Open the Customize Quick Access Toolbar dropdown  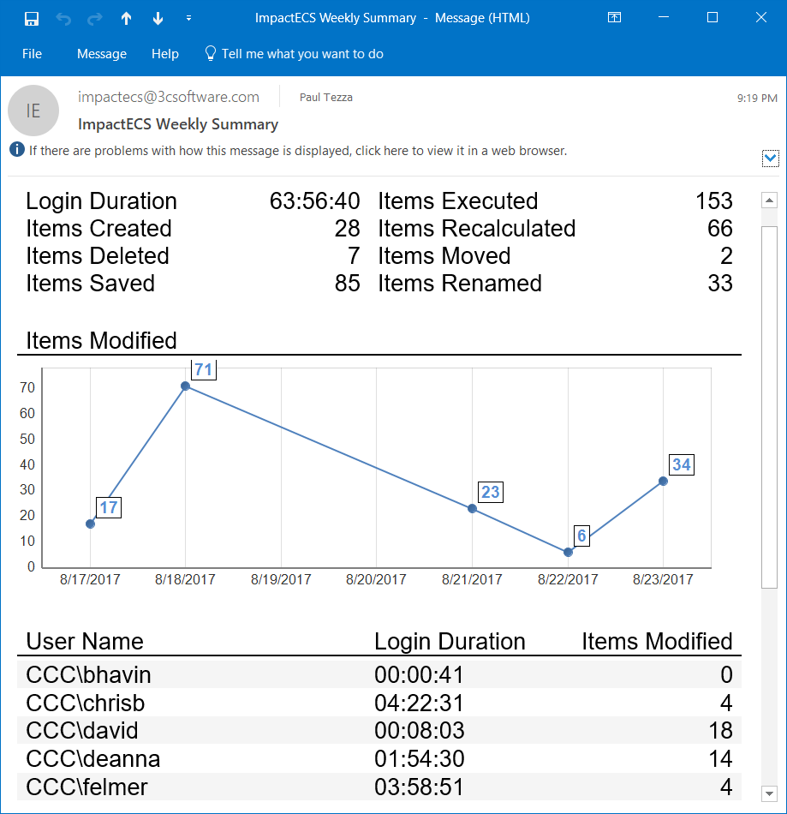pos(189,18)
